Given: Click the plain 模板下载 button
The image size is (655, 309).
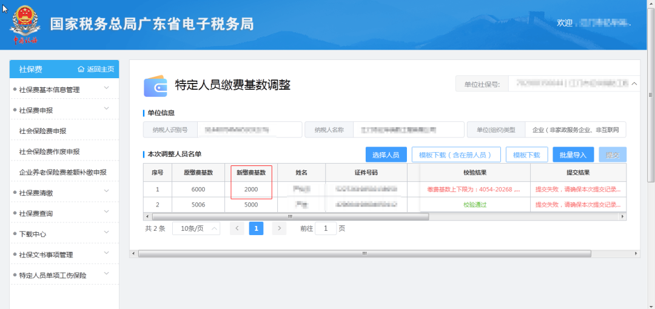Looking at the screenshot, I should tap(526, 154).
